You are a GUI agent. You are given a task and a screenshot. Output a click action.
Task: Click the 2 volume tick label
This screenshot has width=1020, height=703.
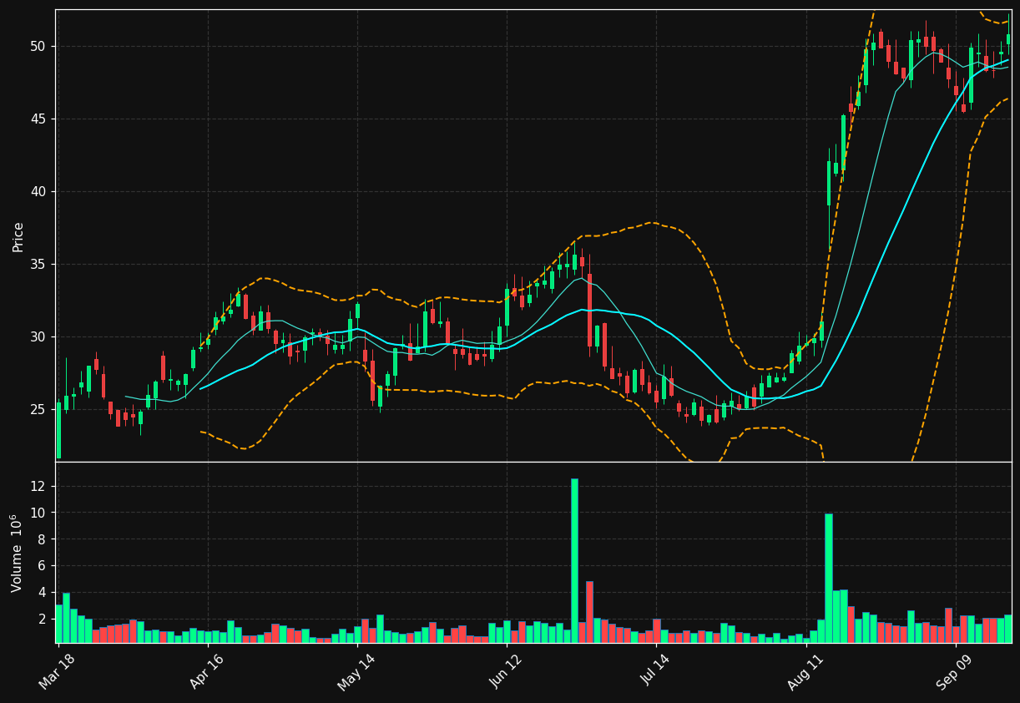pyautogui.click(x=43, y=619)
